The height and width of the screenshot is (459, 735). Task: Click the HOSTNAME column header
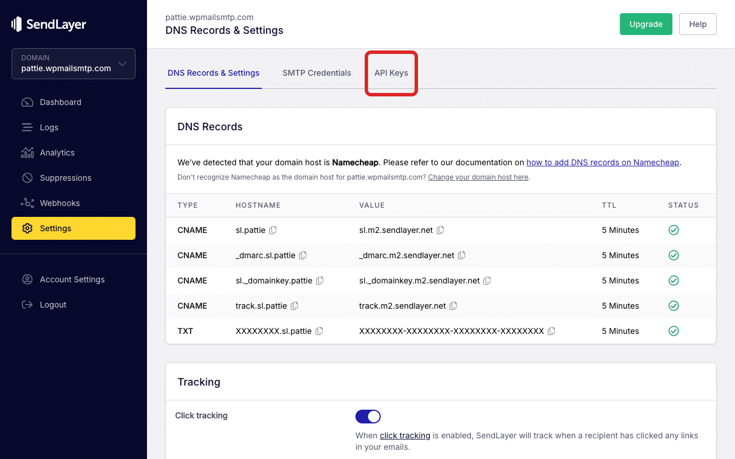pyautogui.click(x=258, y=205)
